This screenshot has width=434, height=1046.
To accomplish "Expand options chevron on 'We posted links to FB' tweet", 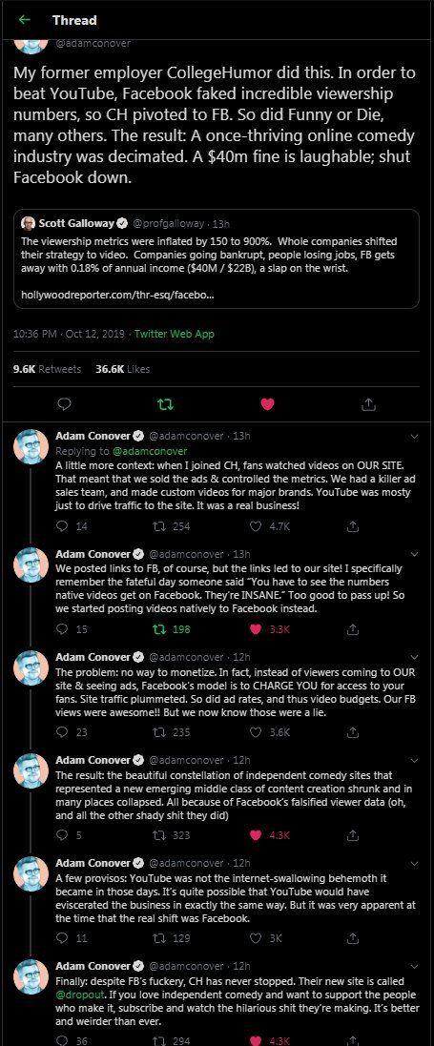I will click(x=414, y=554).
